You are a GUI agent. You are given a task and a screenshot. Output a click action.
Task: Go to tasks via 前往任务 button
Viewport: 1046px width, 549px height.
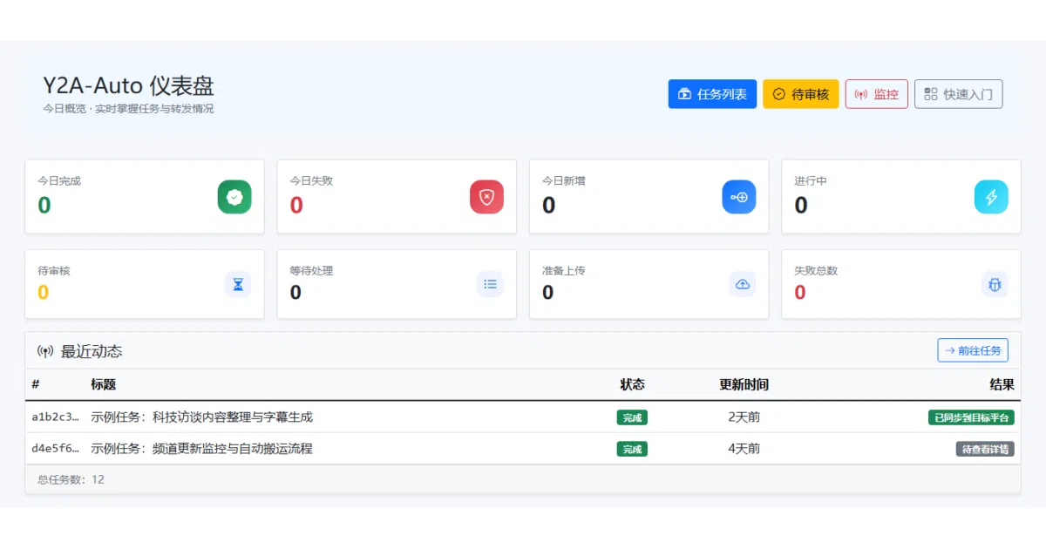pos(973,350)
